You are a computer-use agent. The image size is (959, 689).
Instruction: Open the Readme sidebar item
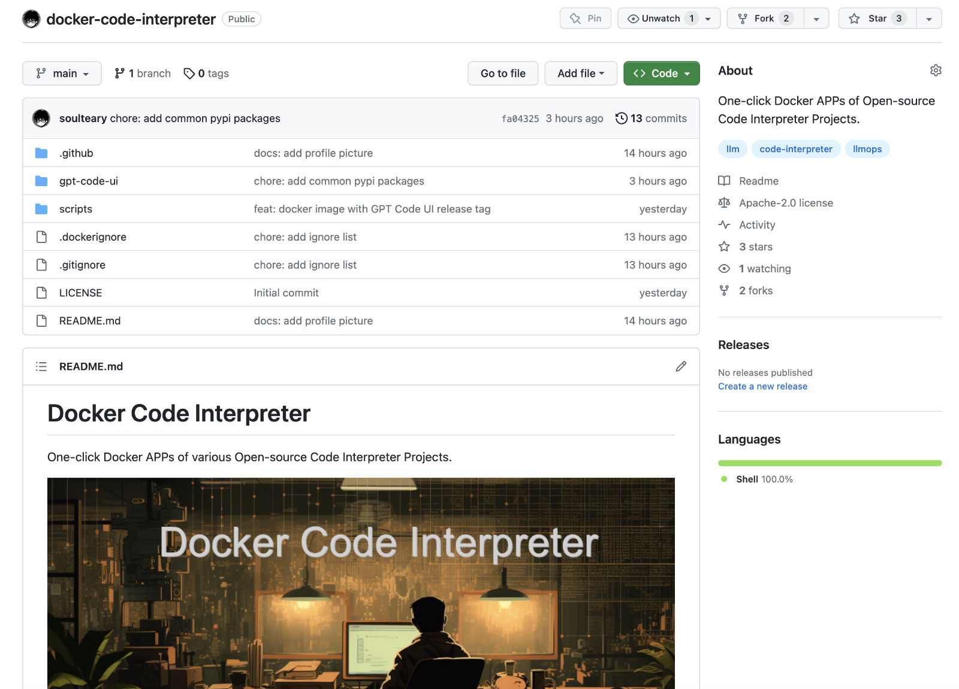coord(749,181)
